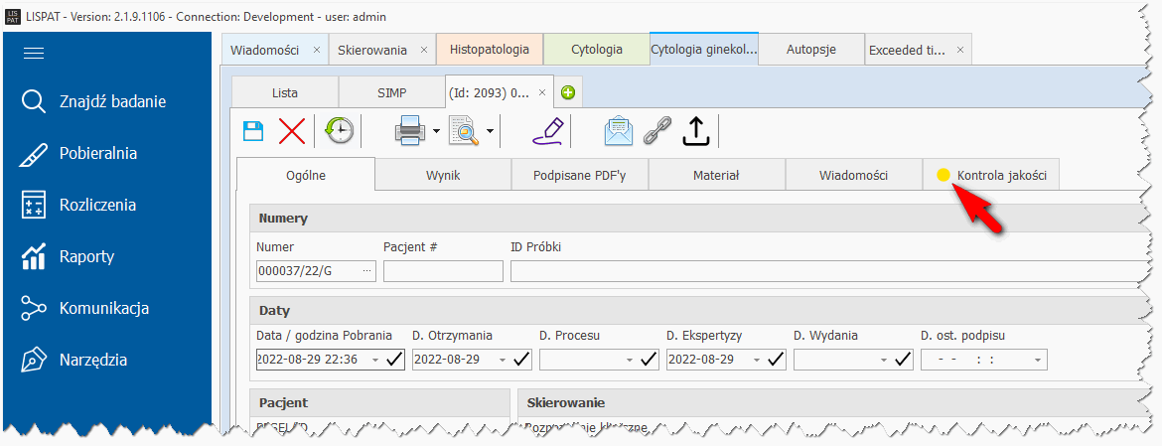Toggle the D. Procesu checkmark
This screenshot has width=1162, height=446.
pyautogui.click(x=649, y=360)
